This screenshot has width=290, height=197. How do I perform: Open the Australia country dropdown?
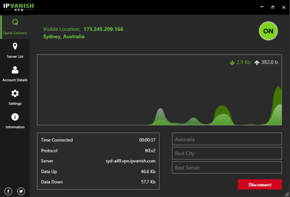[x=227, y=139]
